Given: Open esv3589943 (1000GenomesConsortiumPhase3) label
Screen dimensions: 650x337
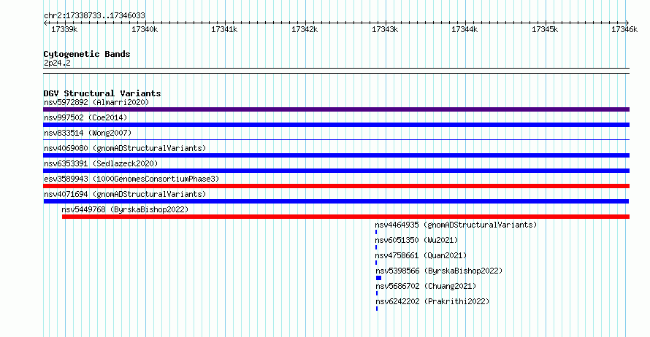Looking at the screenshot, I should 131,179.
